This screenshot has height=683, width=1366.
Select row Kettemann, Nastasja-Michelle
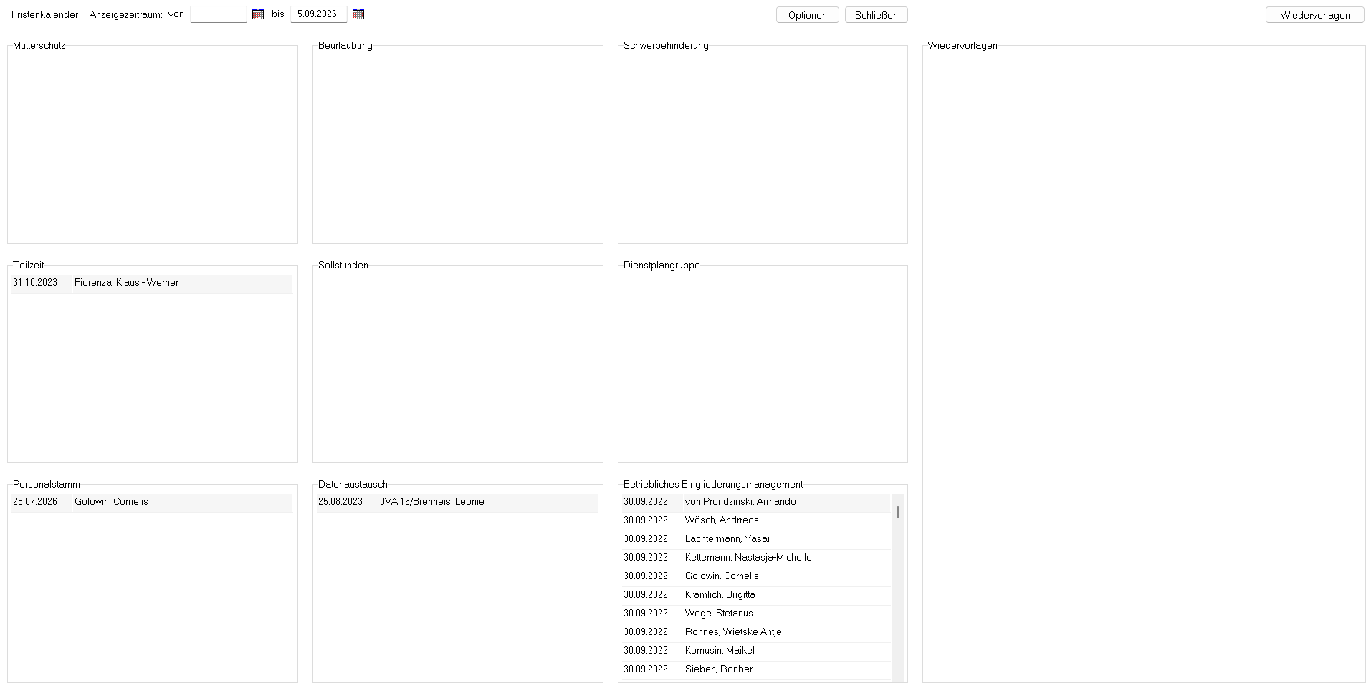pos(756,558)
